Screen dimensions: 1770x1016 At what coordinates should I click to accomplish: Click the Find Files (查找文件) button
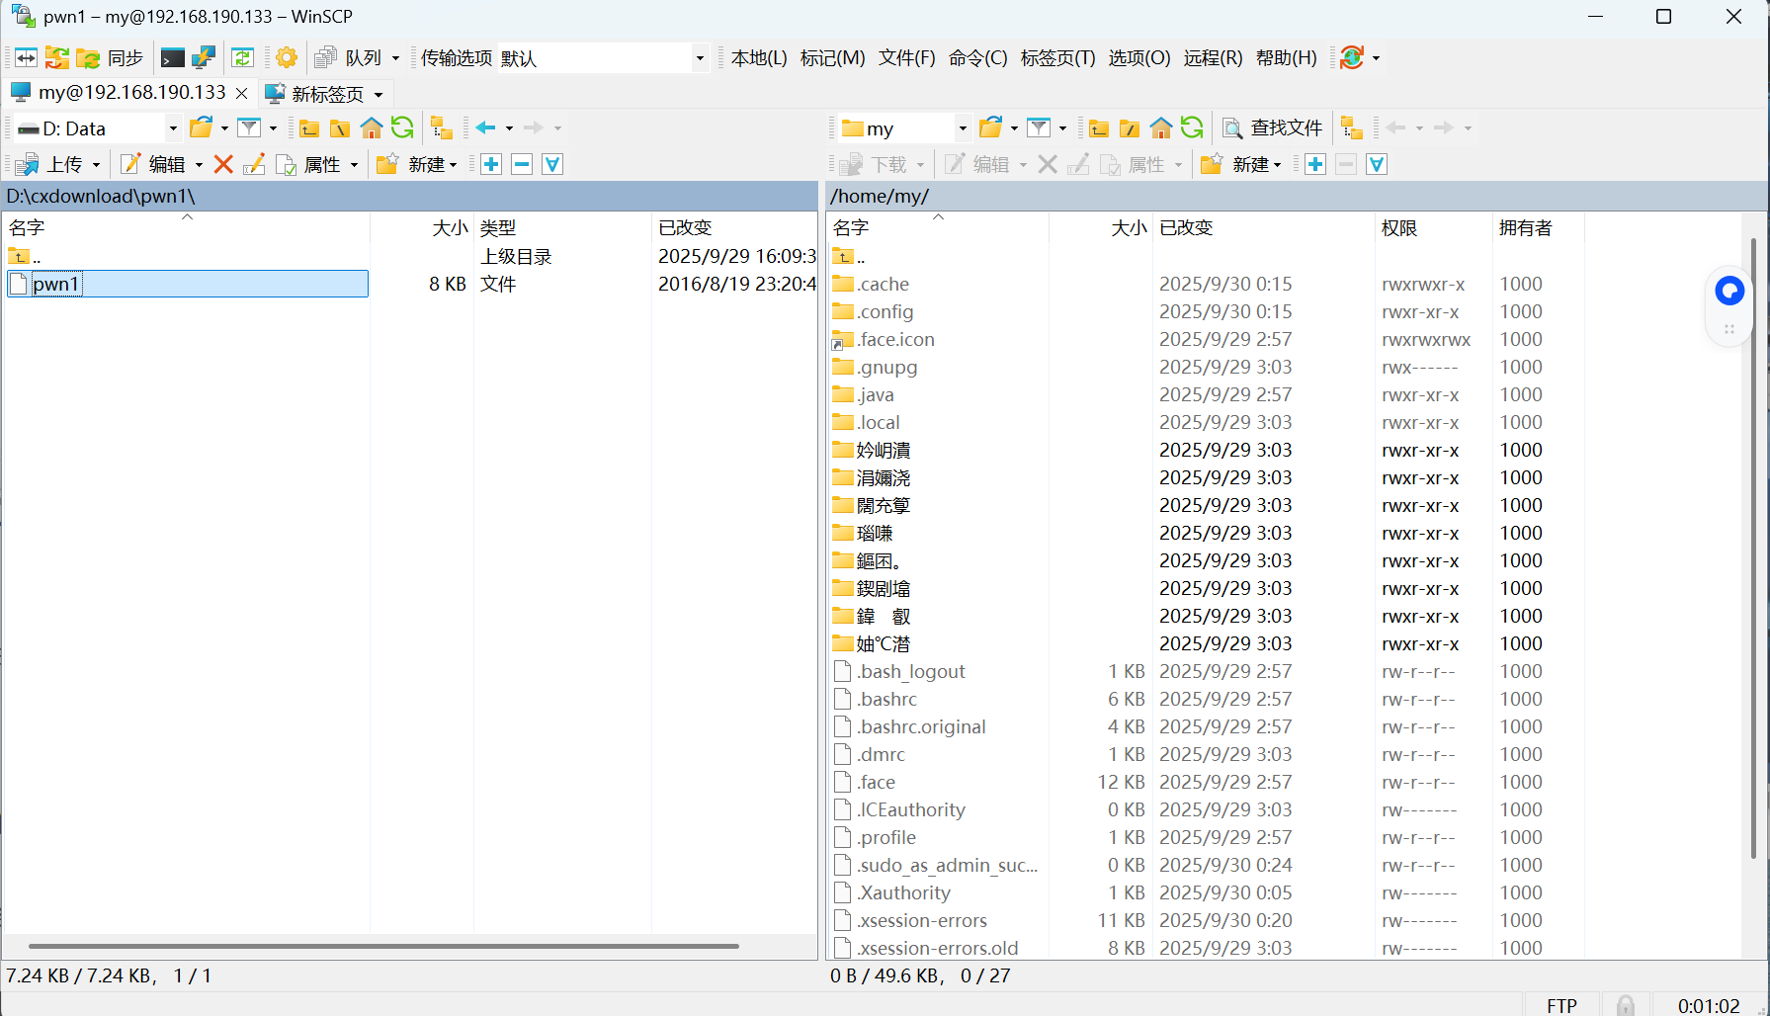coord(1272,127)
